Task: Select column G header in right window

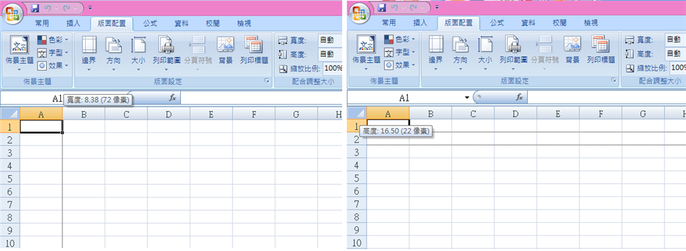Action: [642, 113]
